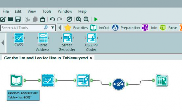This screenshot has width=182, height=110.
Task: Open the Tools menu
Action: click(x=47, y=11)
